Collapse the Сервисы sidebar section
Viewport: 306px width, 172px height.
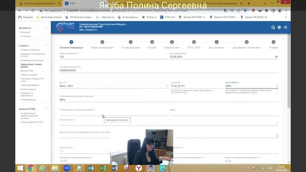pos(46,45)
